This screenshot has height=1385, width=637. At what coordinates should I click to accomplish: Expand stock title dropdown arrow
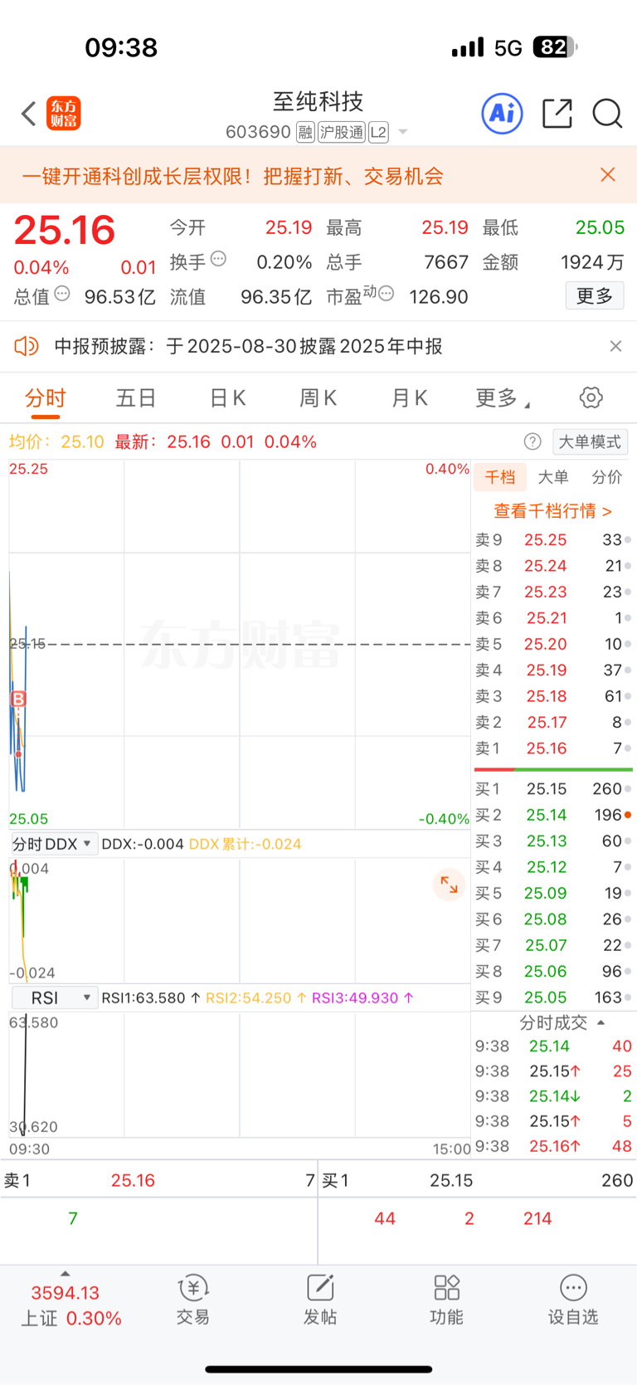(x=403, y=132)
